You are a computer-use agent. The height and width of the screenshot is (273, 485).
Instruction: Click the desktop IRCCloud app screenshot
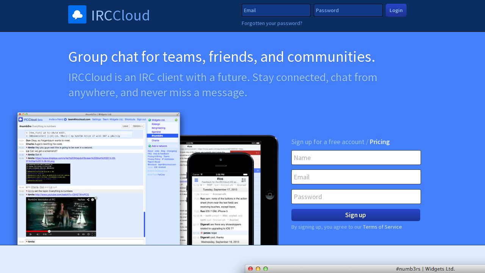99,179
